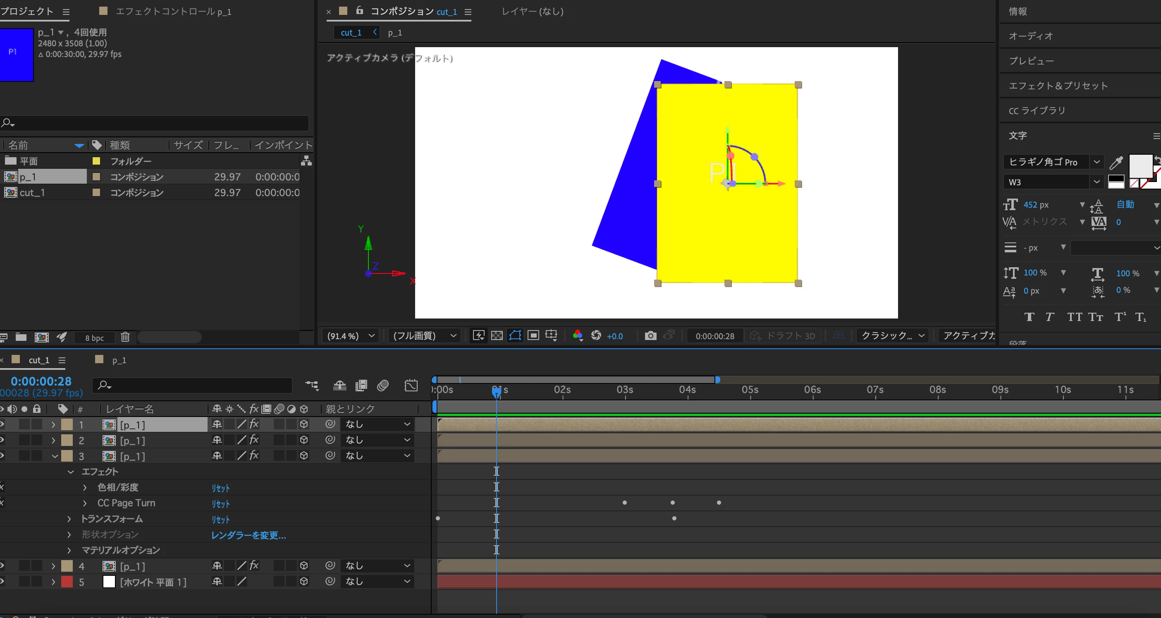The image size is (1161, 618).
Task: Click the new composition icon
Action: (x=41, y=337)
